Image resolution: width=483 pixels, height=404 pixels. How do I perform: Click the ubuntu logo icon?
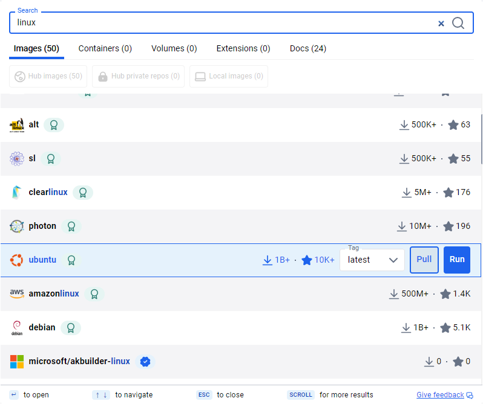pyautogui.click(x=16, y=260)
